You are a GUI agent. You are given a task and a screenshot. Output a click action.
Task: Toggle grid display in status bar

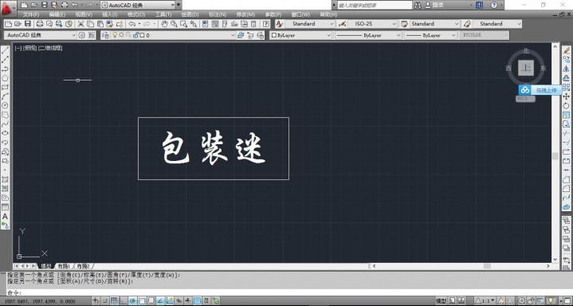tap(115, 301)
